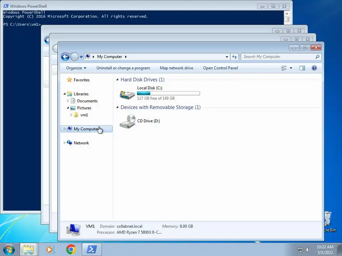Image resolution: width=342 pixels, height=256 pixels.
Task: Select Libraries in the navigation pane
Action: click(81, 94)
